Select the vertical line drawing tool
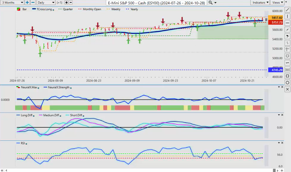Viewport: 291px width, 172px height. click(287, 16)
